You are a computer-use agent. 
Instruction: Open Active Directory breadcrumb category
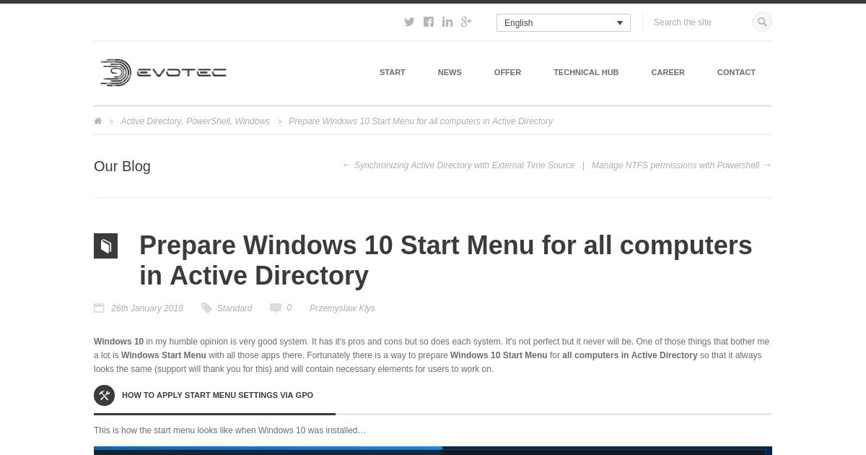151,121
